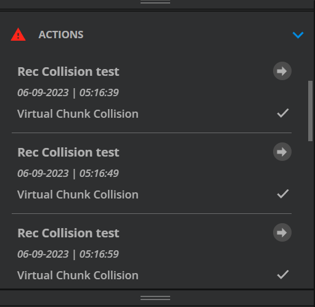The width and height of the screenshot is (315, 307).
Task: Select third Rec Collision test title
Action: pos(68,233)
